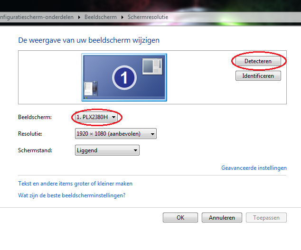Click the Annuleren button
This screenshot has width=301, height=250.
pyautogui.click(x=222, y=218)
